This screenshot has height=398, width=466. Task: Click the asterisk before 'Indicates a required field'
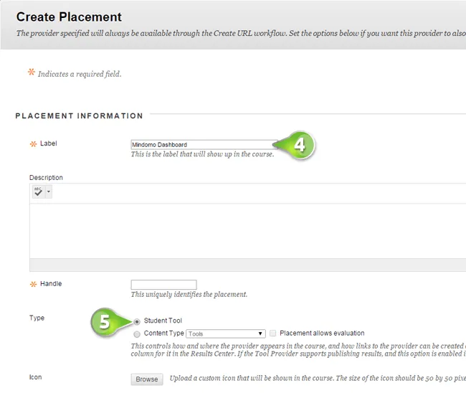pos(31,72)
